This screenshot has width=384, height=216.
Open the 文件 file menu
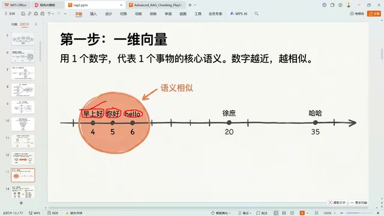pos(10,14)
